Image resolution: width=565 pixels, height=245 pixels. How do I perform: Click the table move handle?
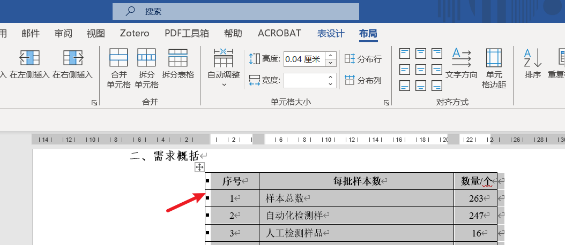[199, 167]
